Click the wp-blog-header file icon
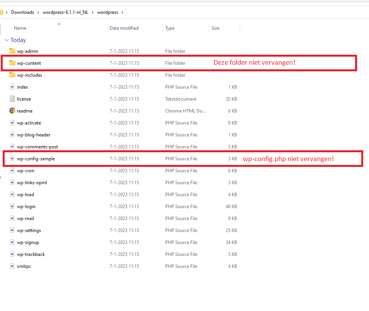 [x=12, y=134]
